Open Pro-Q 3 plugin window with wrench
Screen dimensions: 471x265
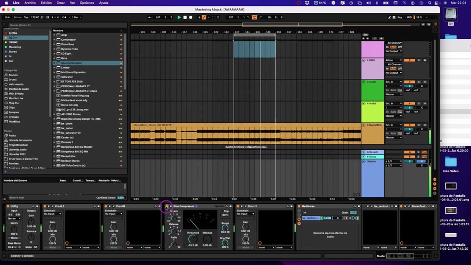tap(52, 207)
